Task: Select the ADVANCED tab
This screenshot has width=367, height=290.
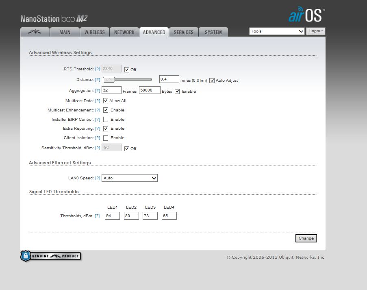Action: point(154,32)
